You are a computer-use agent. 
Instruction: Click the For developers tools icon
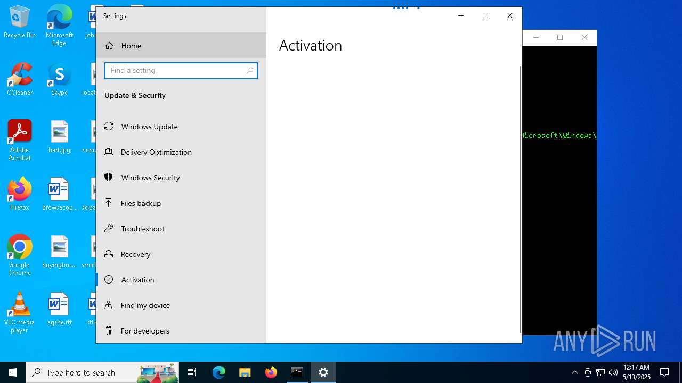[109, 330]
